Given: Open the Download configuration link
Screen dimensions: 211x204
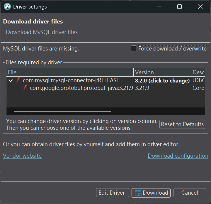Looking at the screenshot, I should pos(178,156).
